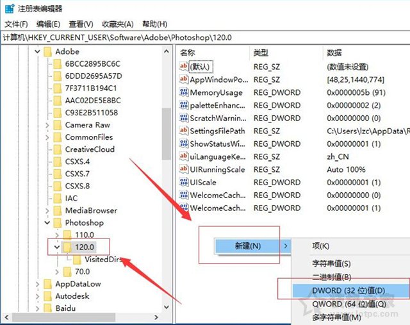The image size is (410, 325).
Task: Click horizontal scrollbar left arrow
Action: tap(7, 317)
